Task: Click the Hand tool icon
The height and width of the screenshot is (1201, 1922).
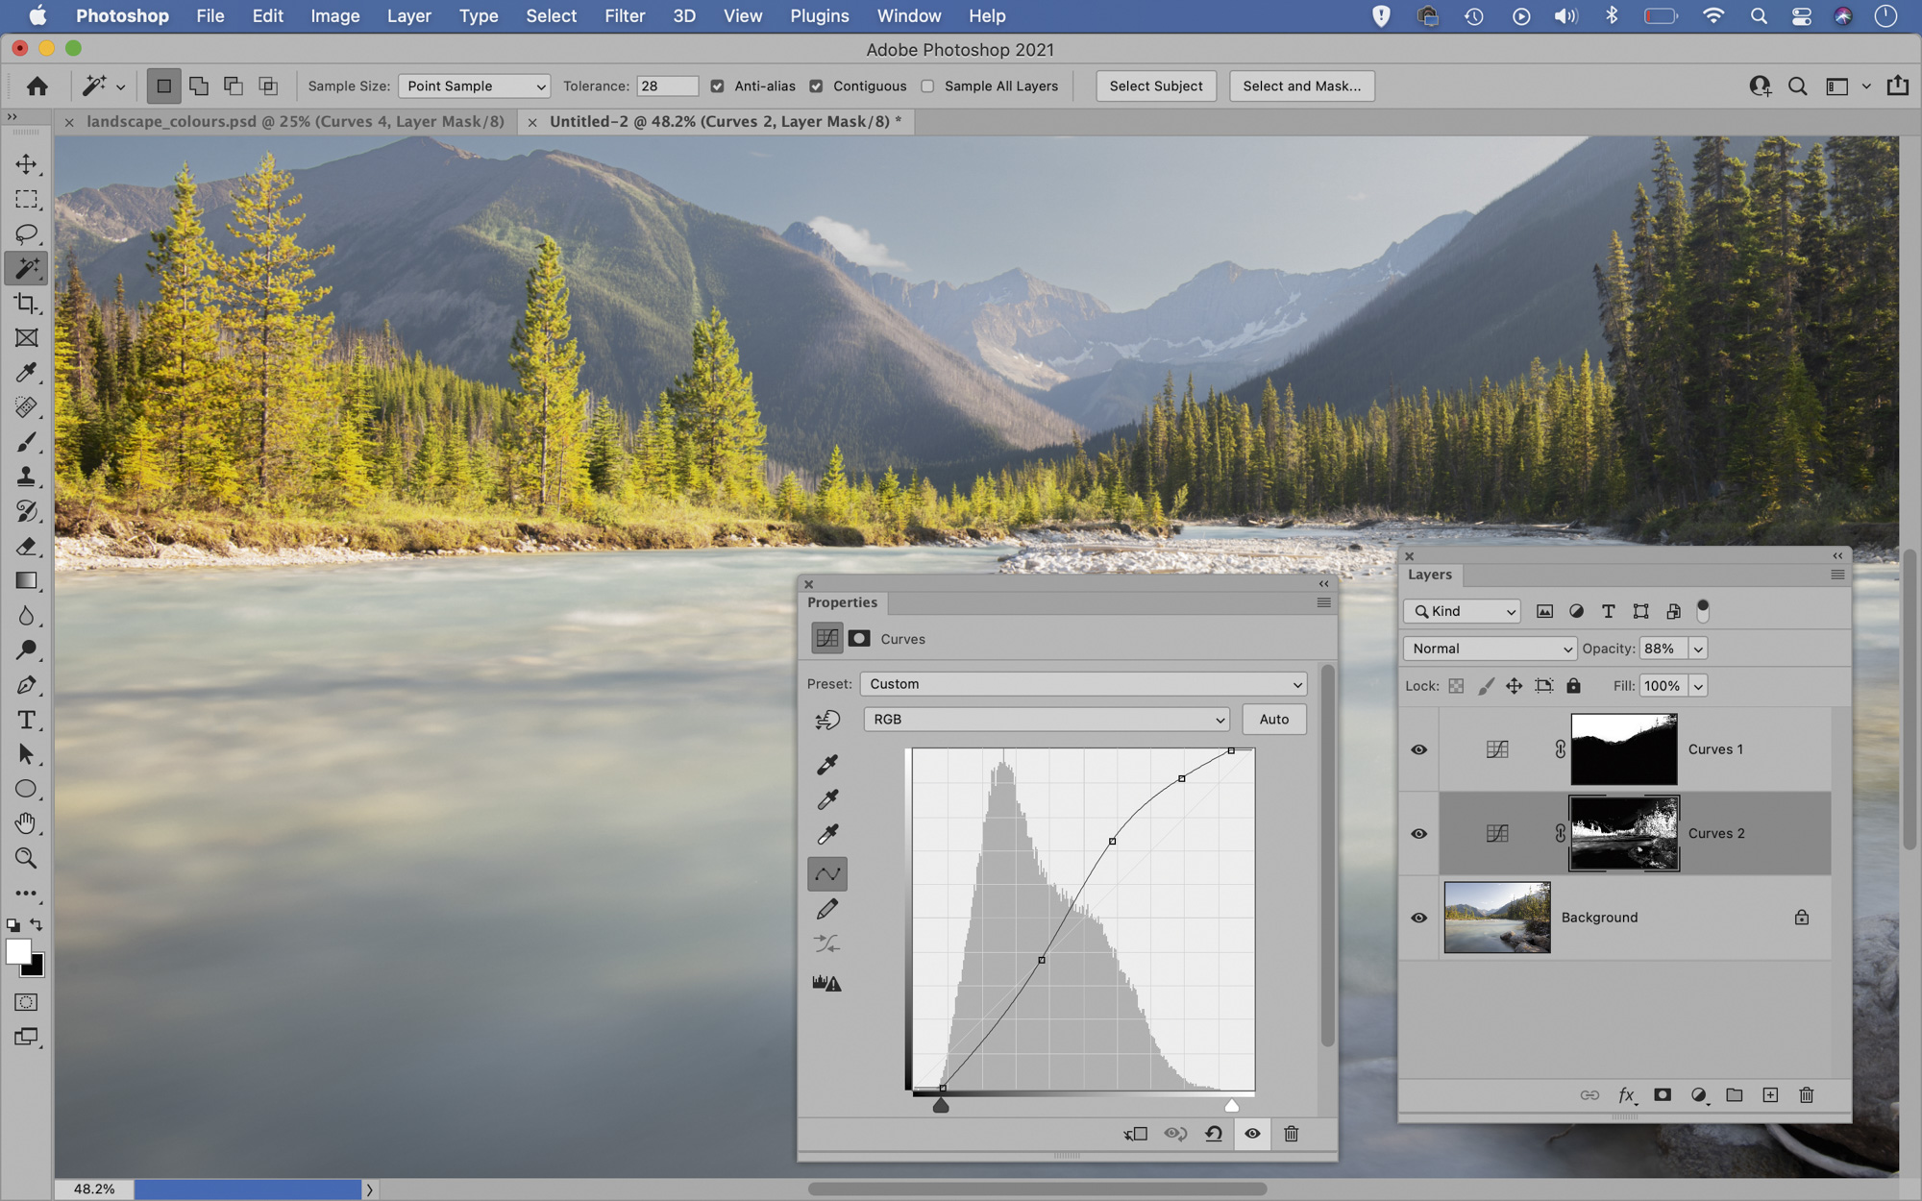Action: coord(26,823)
